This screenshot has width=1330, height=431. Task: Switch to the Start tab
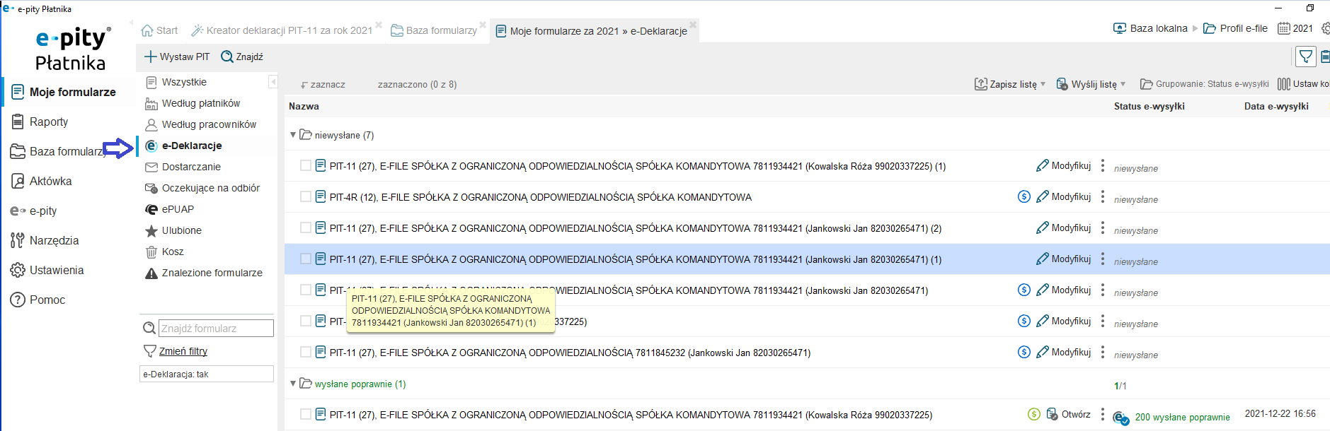pos(159,30)
